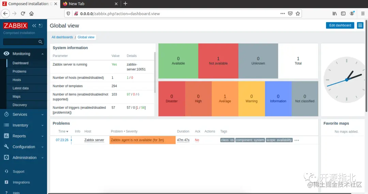The image size is (368, 194).
Task: Click the sidebar search magnifier icon
Action: click(40, 42)
